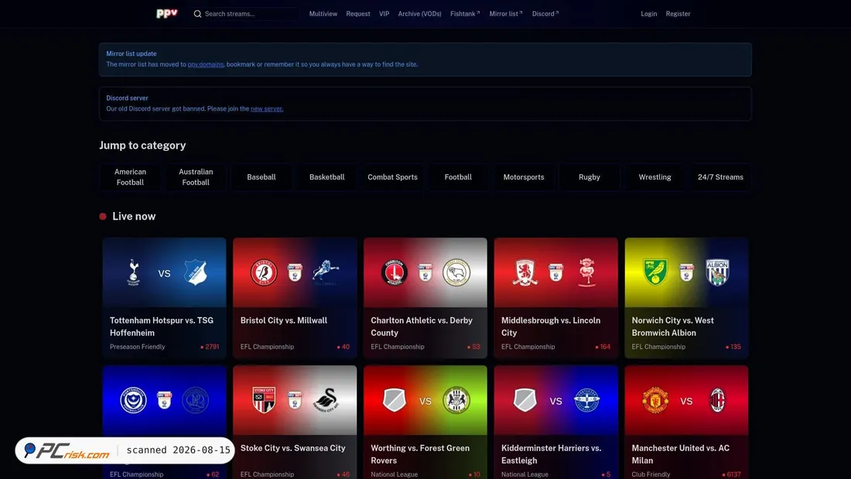
Task: Jump to Combat Sports category
Action: [392, 177]
